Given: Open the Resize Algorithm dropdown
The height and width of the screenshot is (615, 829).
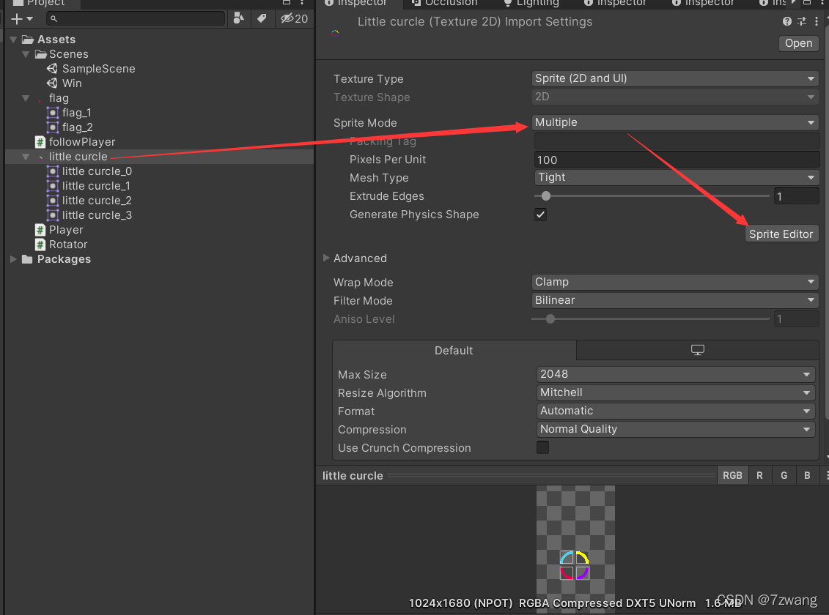Looking at the screenshot, I should pos(676,392).
